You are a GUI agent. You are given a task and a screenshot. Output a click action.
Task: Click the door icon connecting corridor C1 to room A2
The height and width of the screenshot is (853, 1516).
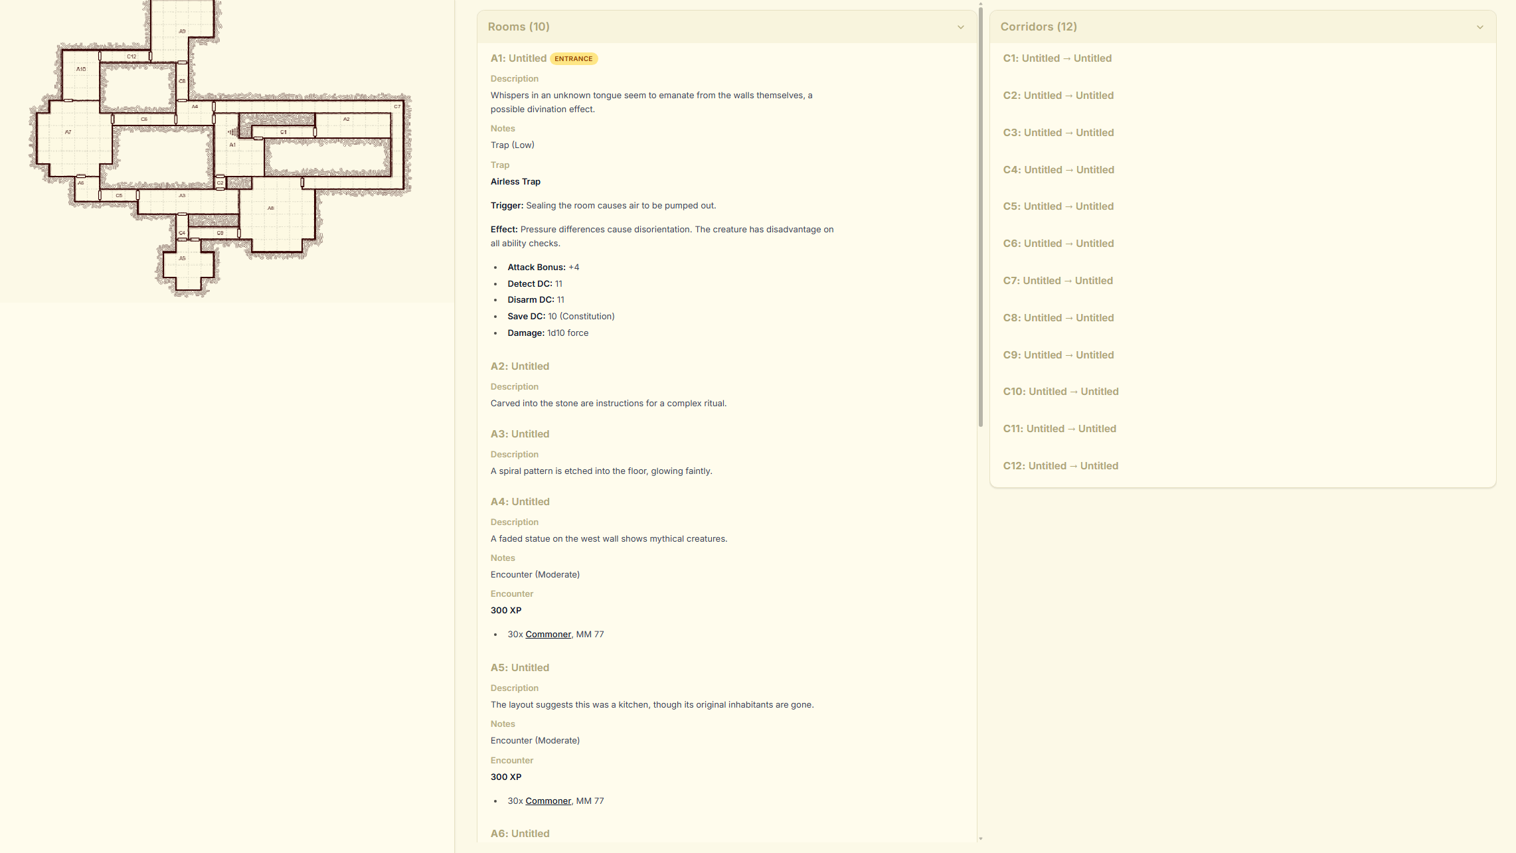click(x=315, y=131)
